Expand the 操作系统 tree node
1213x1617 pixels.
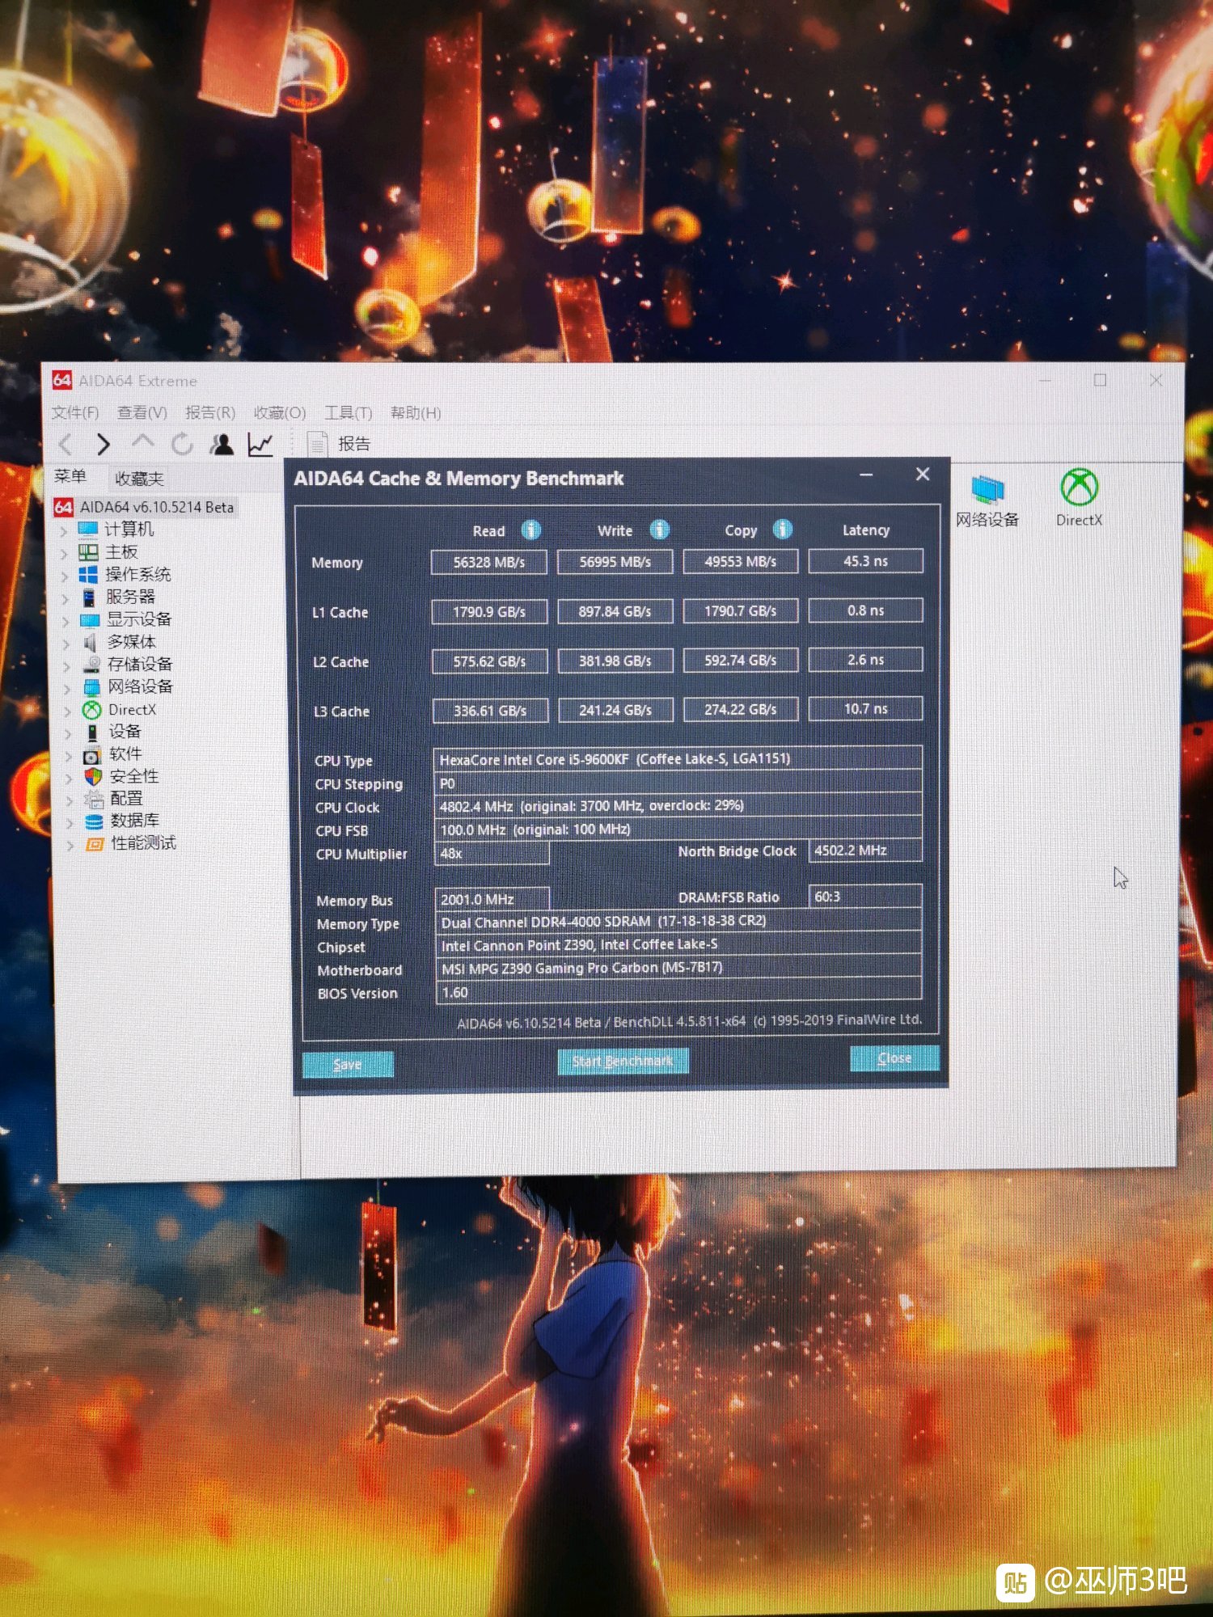pyautogui.click(x=65, y=576)
